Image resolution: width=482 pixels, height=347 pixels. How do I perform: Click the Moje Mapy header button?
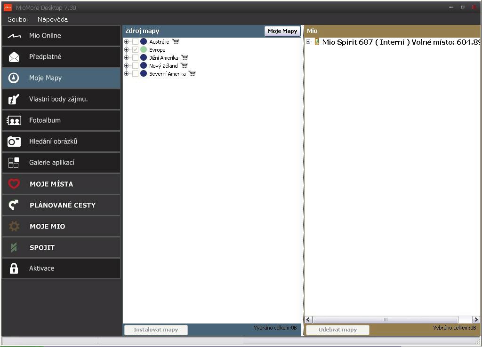click(x=282, y=31)
